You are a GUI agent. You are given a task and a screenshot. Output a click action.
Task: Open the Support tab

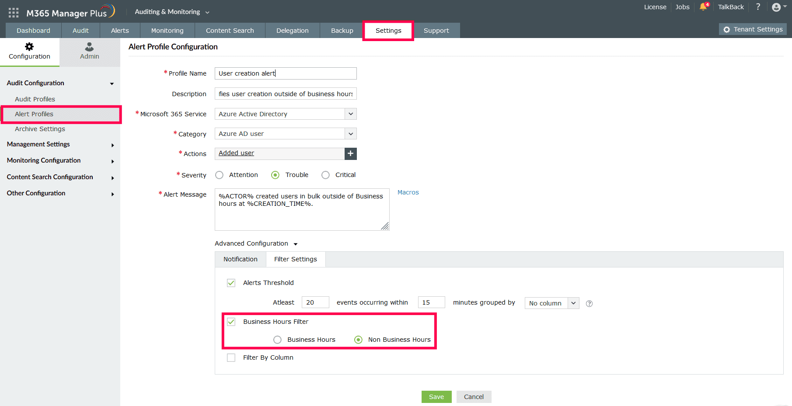(436, 31)
